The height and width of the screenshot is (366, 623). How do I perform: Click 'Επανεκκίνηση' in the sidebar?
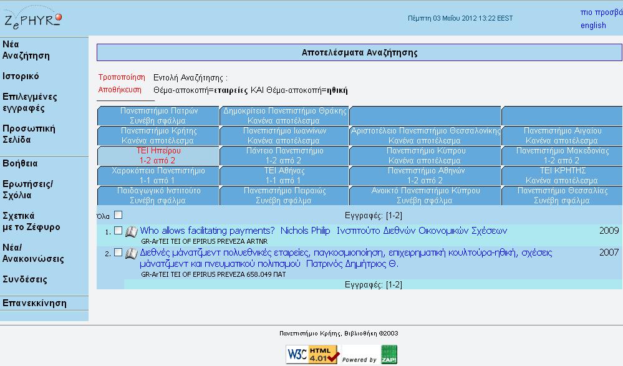(34, 303)
